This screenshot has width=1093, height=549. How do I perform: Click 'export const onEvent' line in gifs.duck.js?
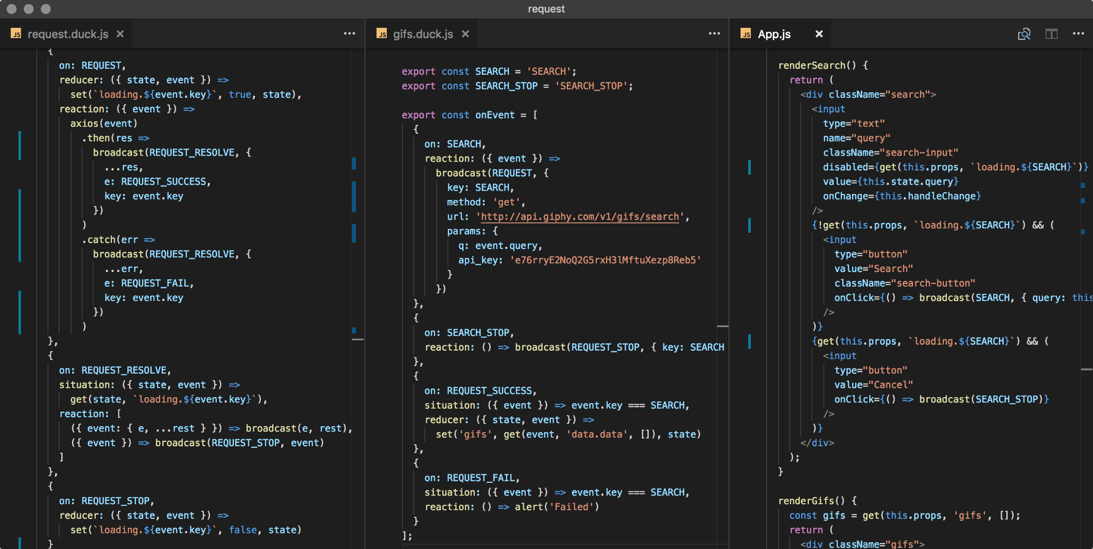point(469,115)
